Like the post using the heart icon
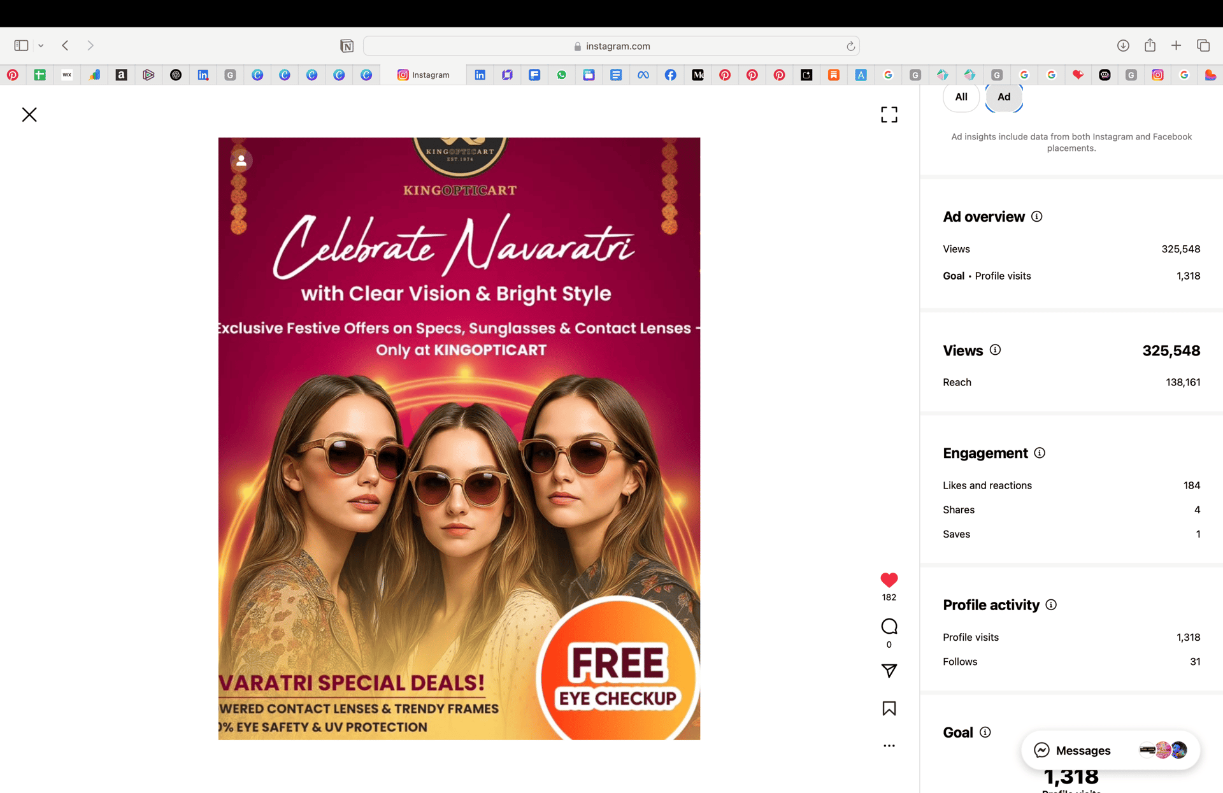1223x793 pixels. pyautogui.click(x=889, y=580)
